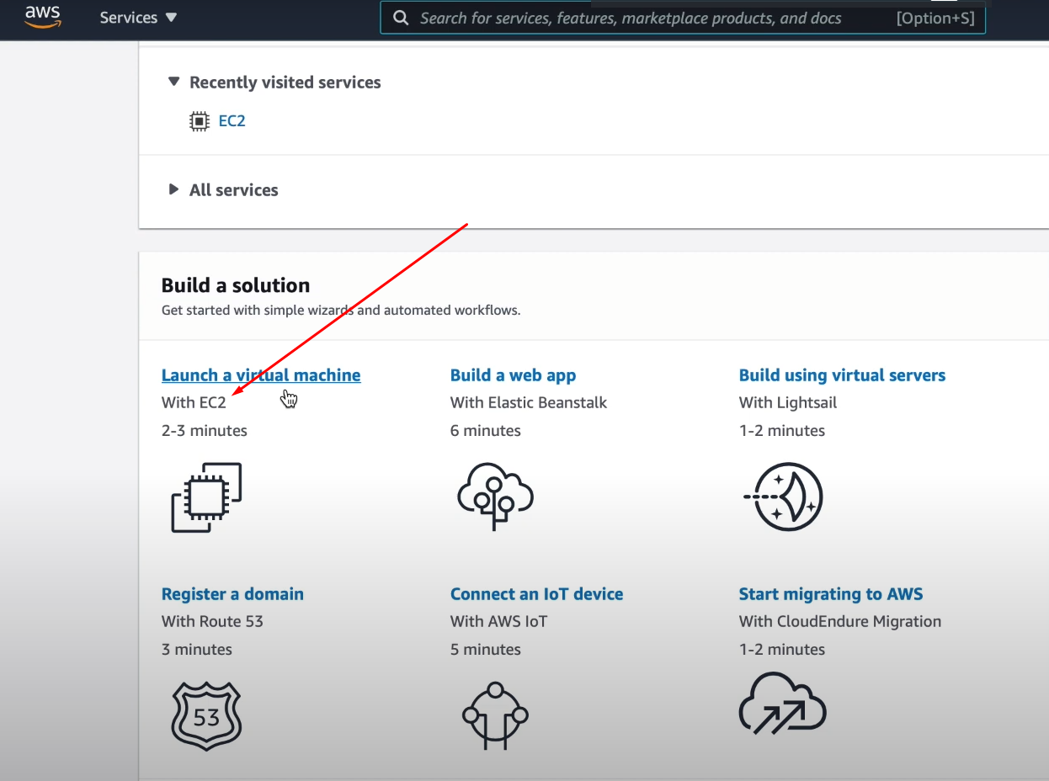Image resolution: width=1049 pixels, height=781 pixels.
Task: Open Register a domain link
Action: tap(232, 594)
